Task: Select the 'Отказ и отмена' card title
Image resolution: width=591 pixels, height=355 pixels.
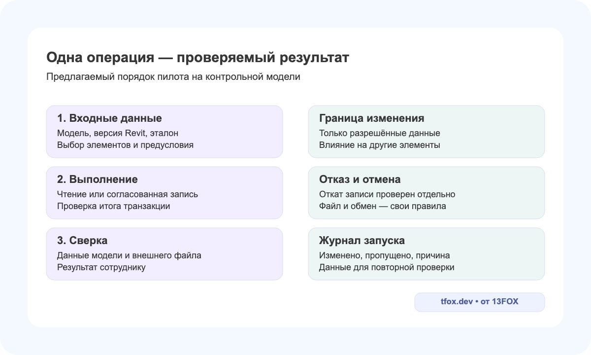Action: (360, 179)
